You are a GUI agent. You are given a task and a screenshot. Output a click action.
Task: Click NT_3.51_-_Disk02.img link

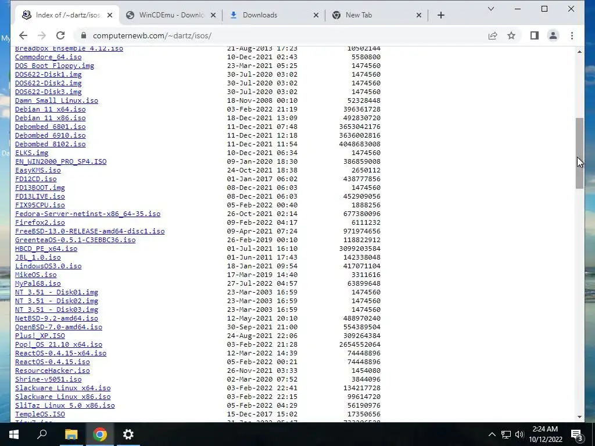(56, 301)
